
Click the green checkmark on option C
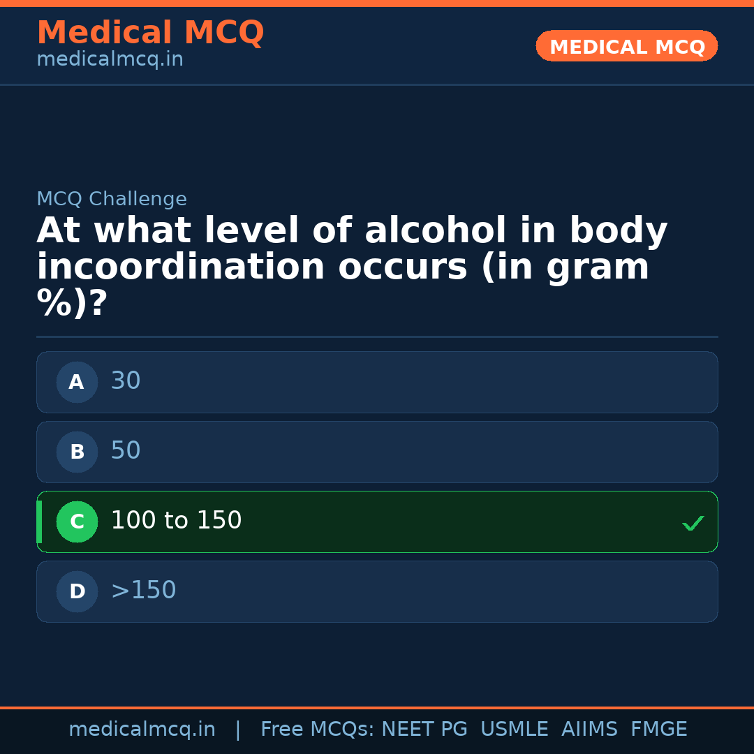(x=693, y=523)
